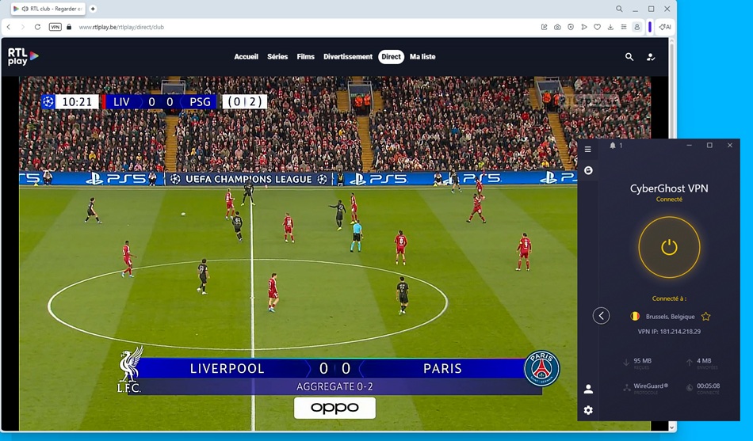The image size is (753, 441).
Task: Open the RTL play user account icon
Action: (x=651, y=57)
